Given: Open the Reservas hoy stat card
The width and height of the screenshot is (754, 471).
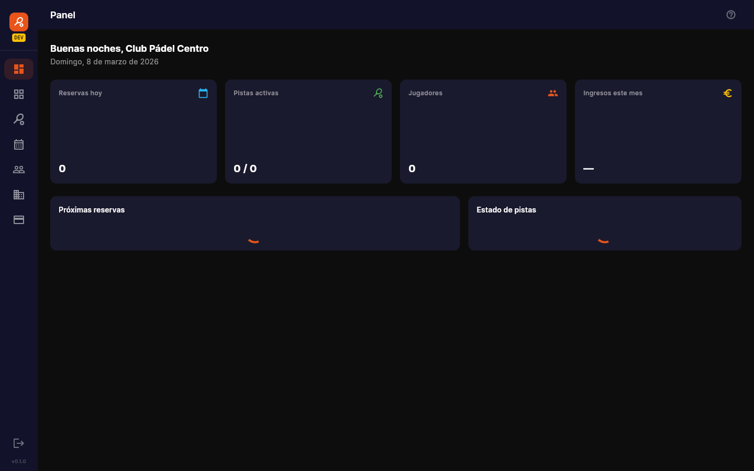Looking at the screenshot, I should [134, 131].
